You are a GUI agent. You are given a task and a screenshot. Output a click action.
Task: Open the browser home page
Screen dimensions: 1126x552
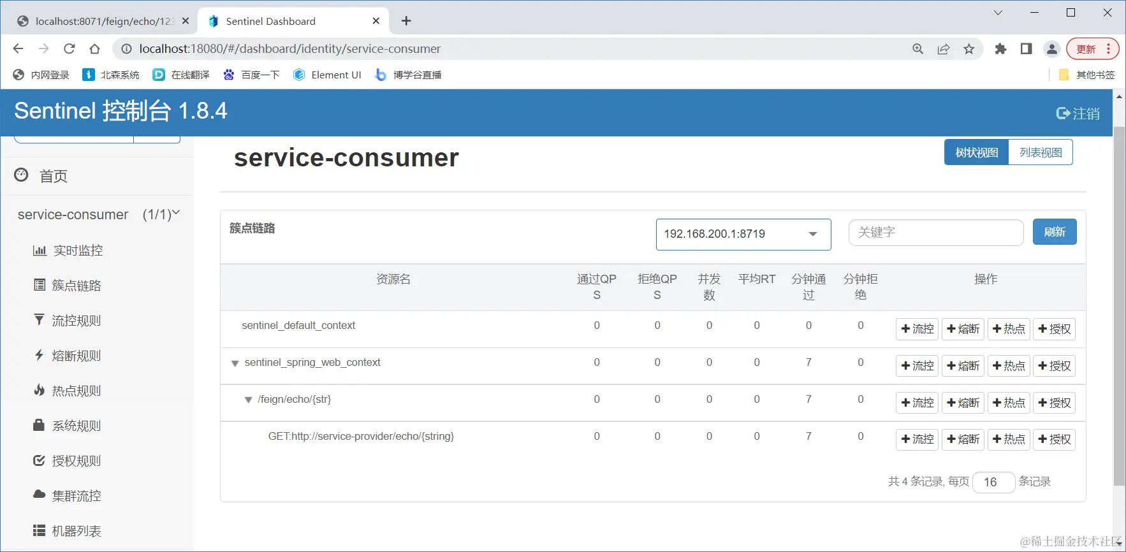94,48
